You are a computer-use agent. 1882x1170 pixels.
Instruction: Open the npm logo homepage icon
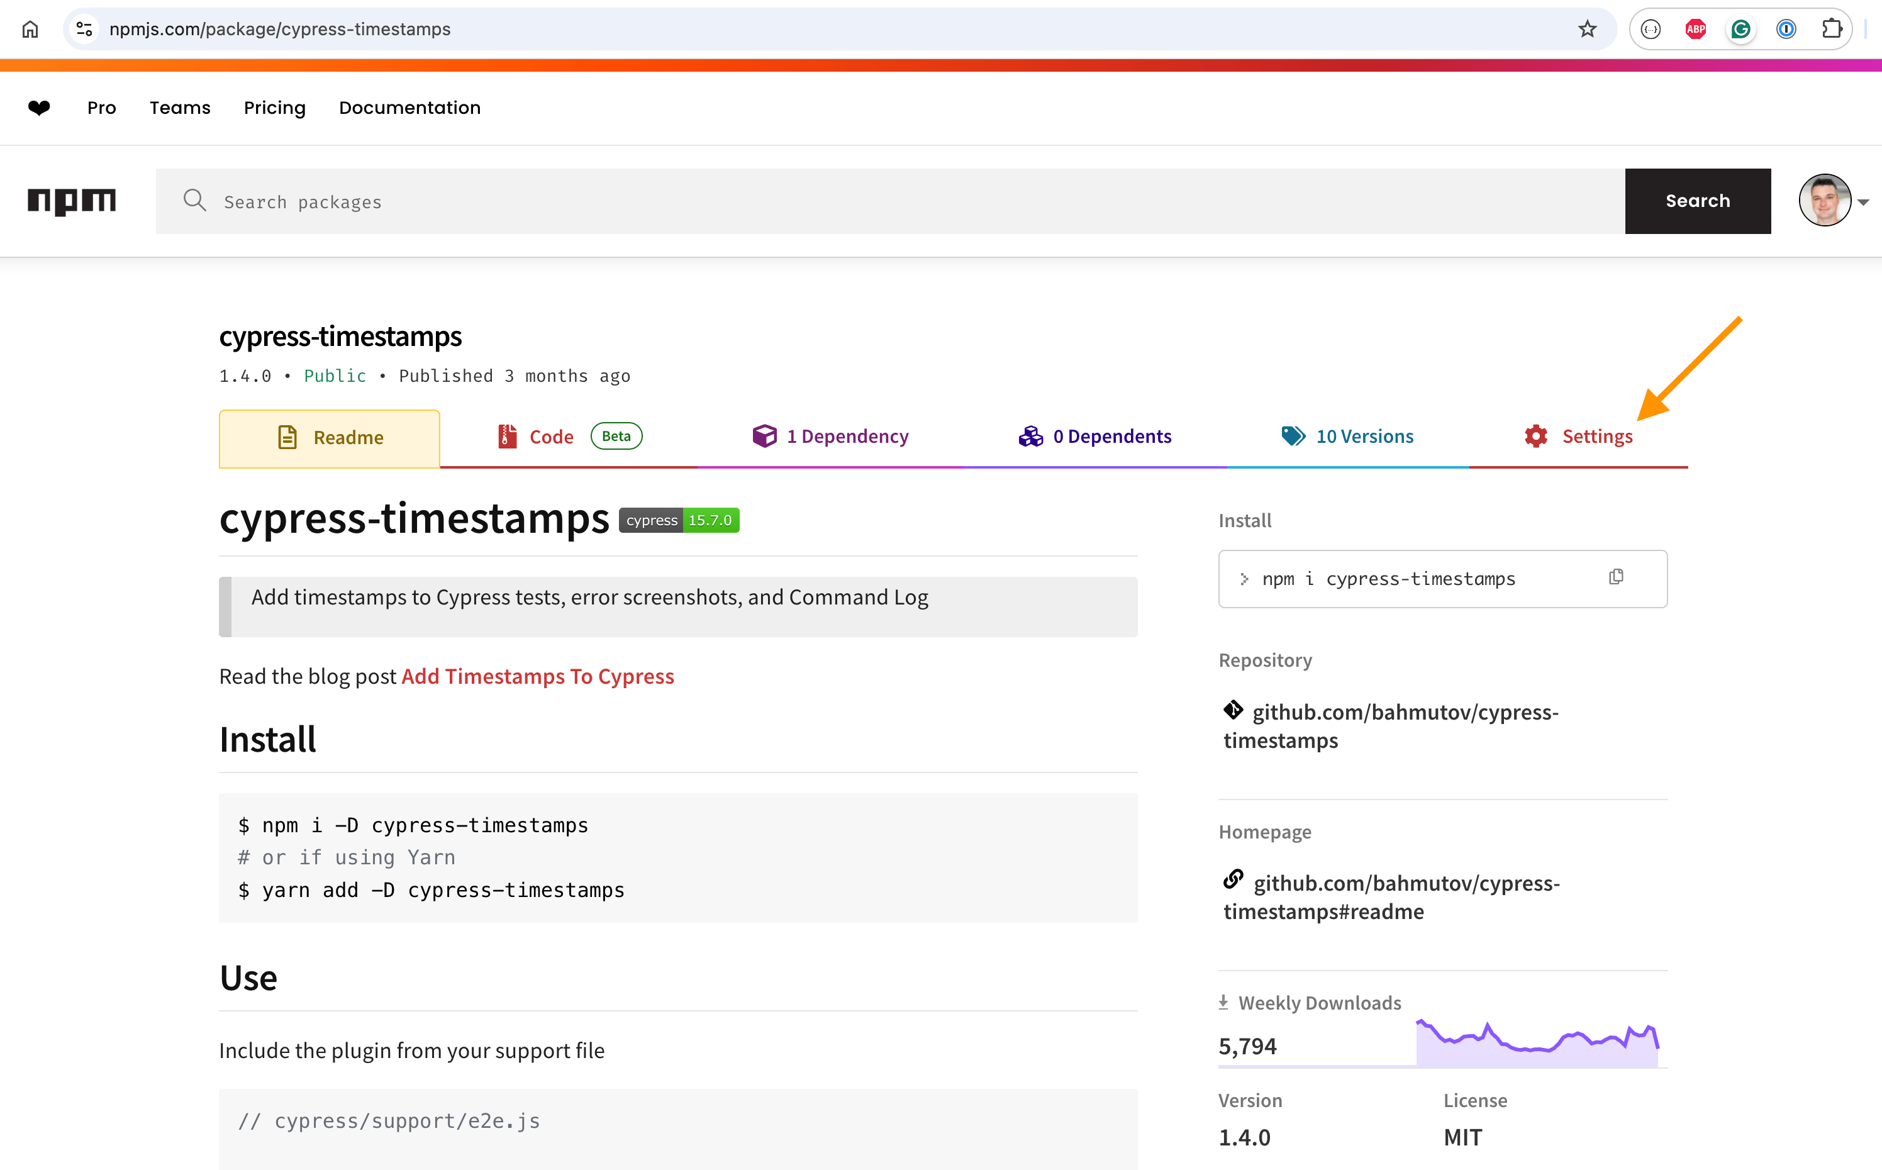(x=72, y=201)
